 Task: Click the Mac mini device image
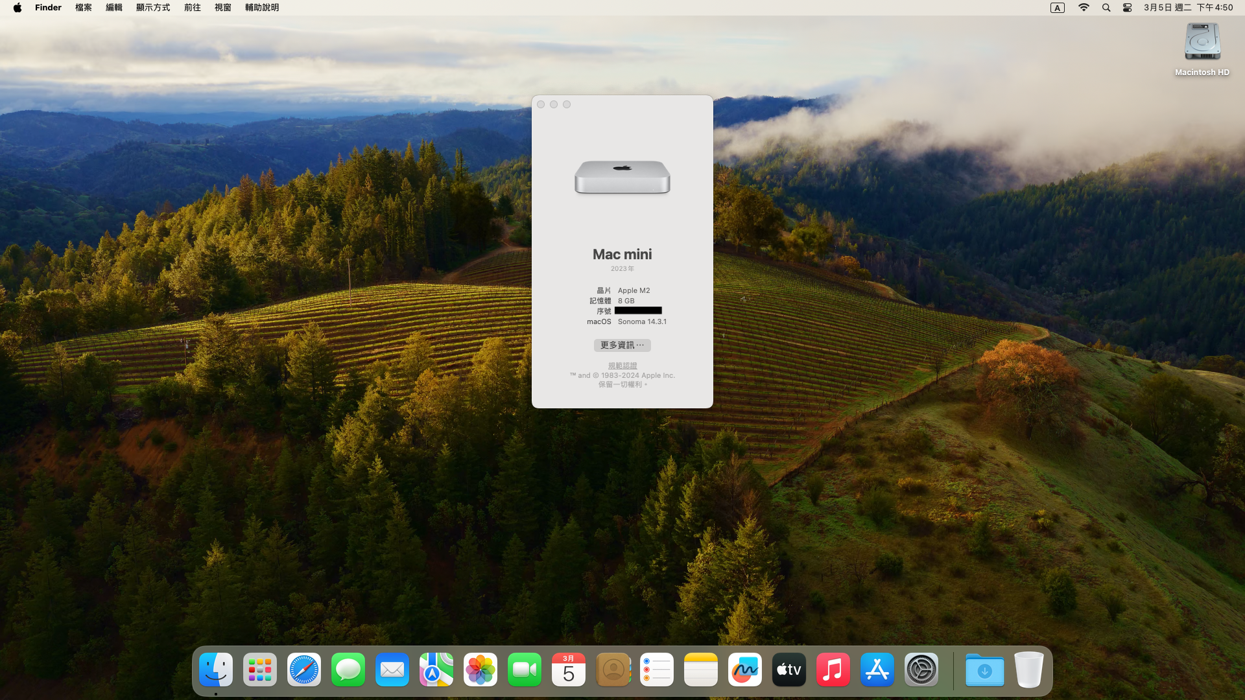[622, 177]
